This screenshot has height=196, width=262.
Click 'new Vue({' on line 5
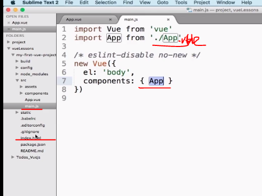tap(95, 64)
